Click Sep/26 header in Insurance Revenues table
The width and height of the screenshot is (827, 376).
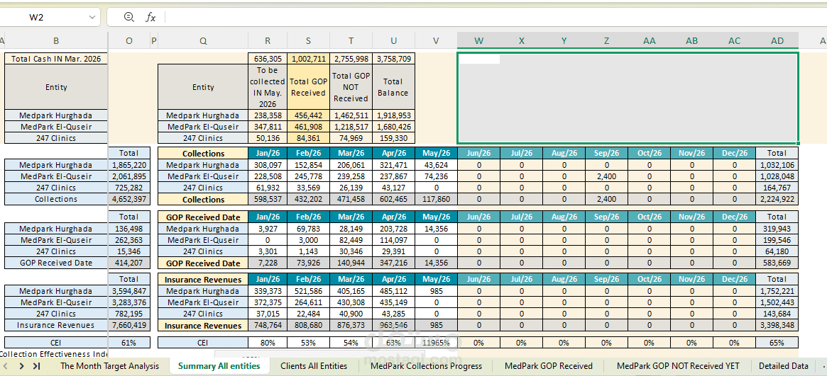click(x=606, y=279)
